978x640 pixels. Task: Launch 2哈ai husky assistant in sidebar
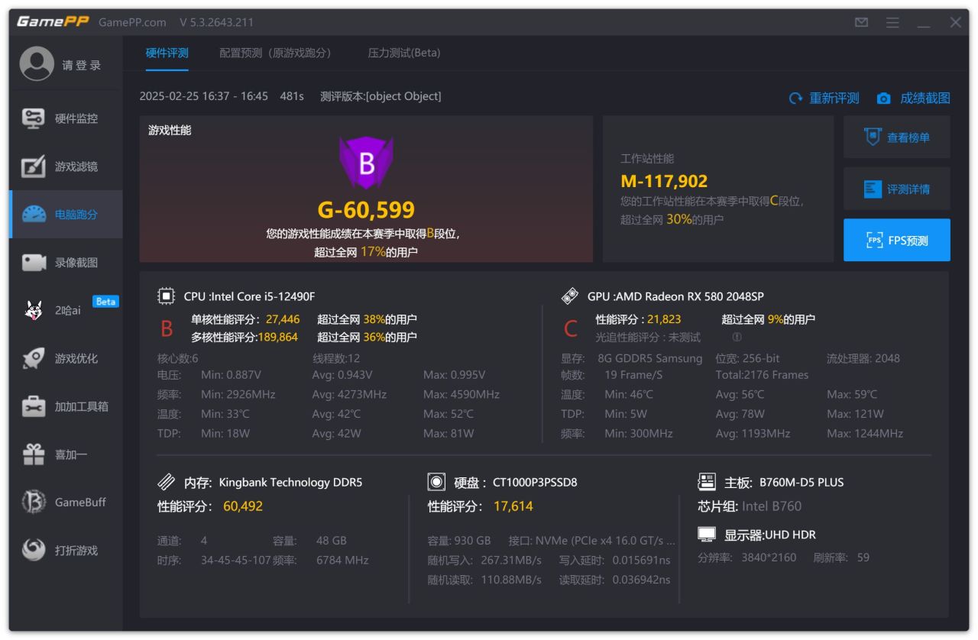click(66, 310)
